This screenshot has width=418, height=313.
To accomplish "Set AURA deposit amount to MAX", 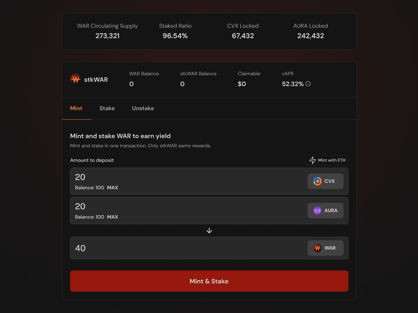I will (113, 217).
